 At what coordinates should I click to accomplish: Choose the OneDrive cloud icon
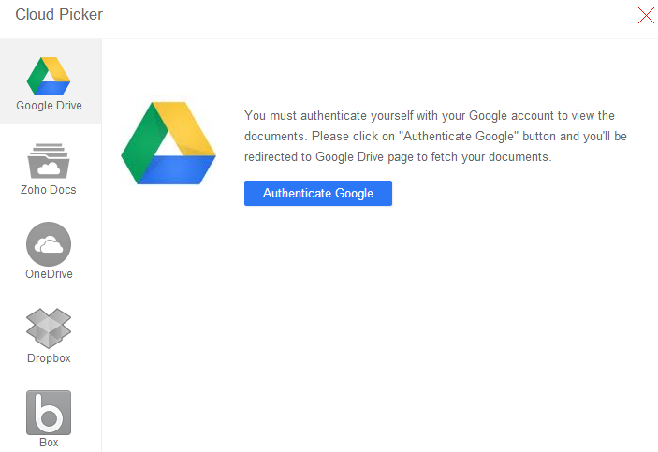pos(49,244)
